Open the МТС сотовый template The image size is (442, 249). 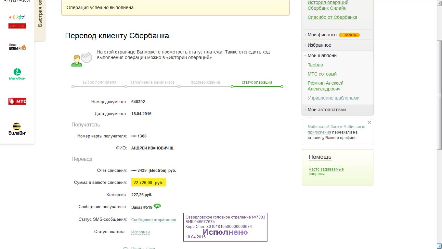coord(322,74)
